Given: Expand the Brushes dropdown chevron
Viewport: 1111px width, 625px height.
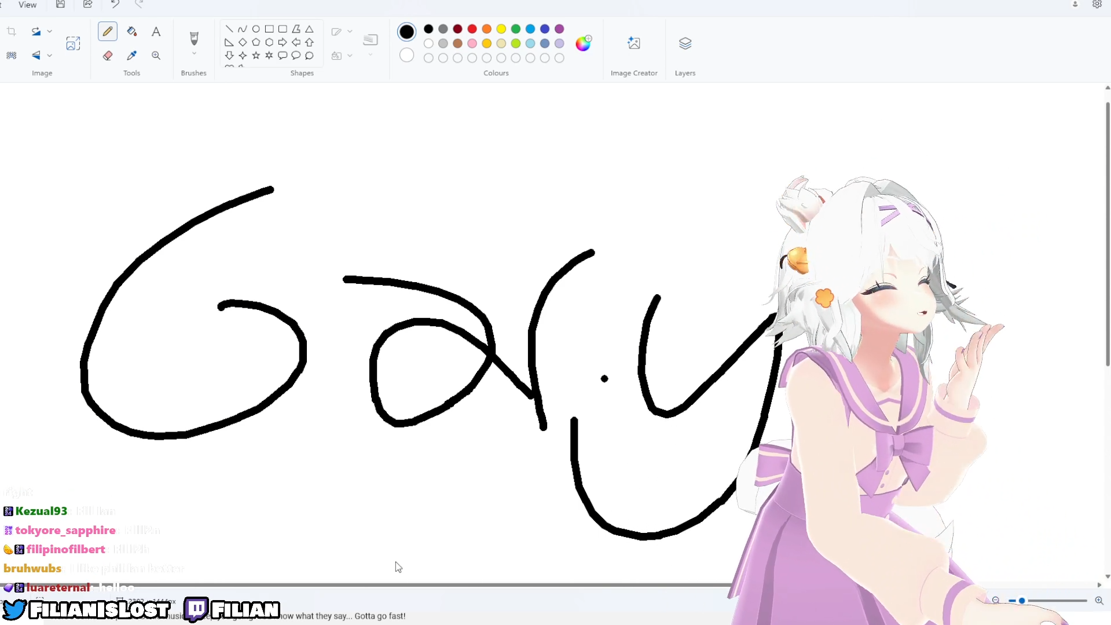Looking at the screenshot, I should 194,54.
